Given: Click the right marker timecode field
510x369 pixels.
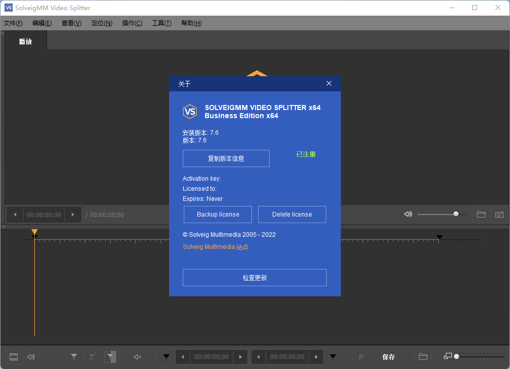Looking at the screenshot, I should coord(287,357).
